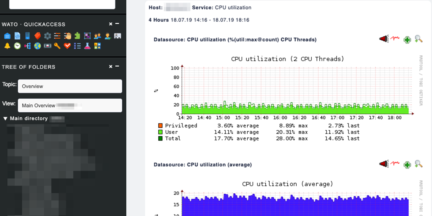The height and width of the screenshot is (216, 432).
Task: Click magnifier zoom icon for CPU utilization (average)
Action: point(418,164)
